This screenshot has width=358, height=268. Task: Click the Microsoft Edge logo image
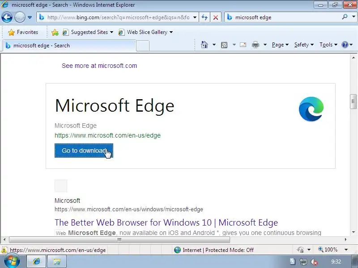tap(311, 109)
